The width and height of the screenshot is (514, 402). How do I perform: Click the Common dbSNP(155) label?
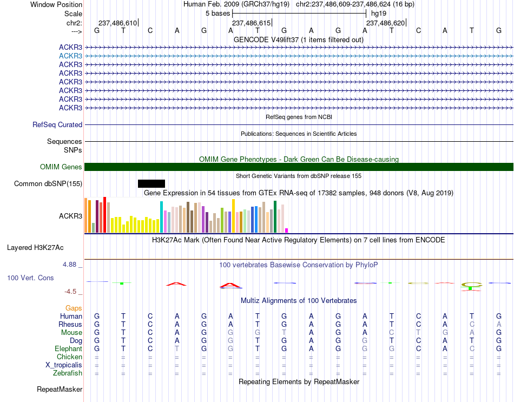click(x=48, y=183)
